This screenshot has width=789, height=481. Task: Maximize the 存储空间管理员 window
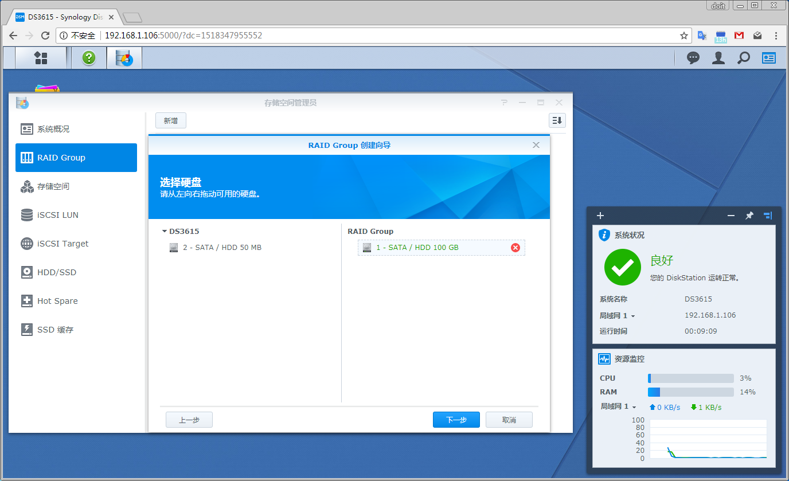(540, 103)
